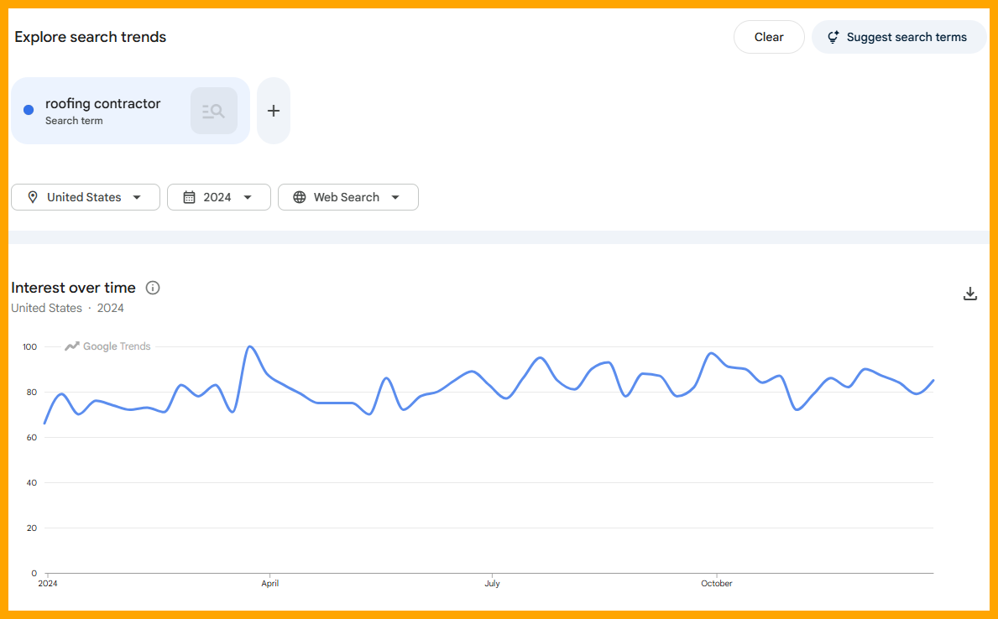Click the Explore search trends heading
This screenshot has width=998, height=619.
tap(90, 37)
